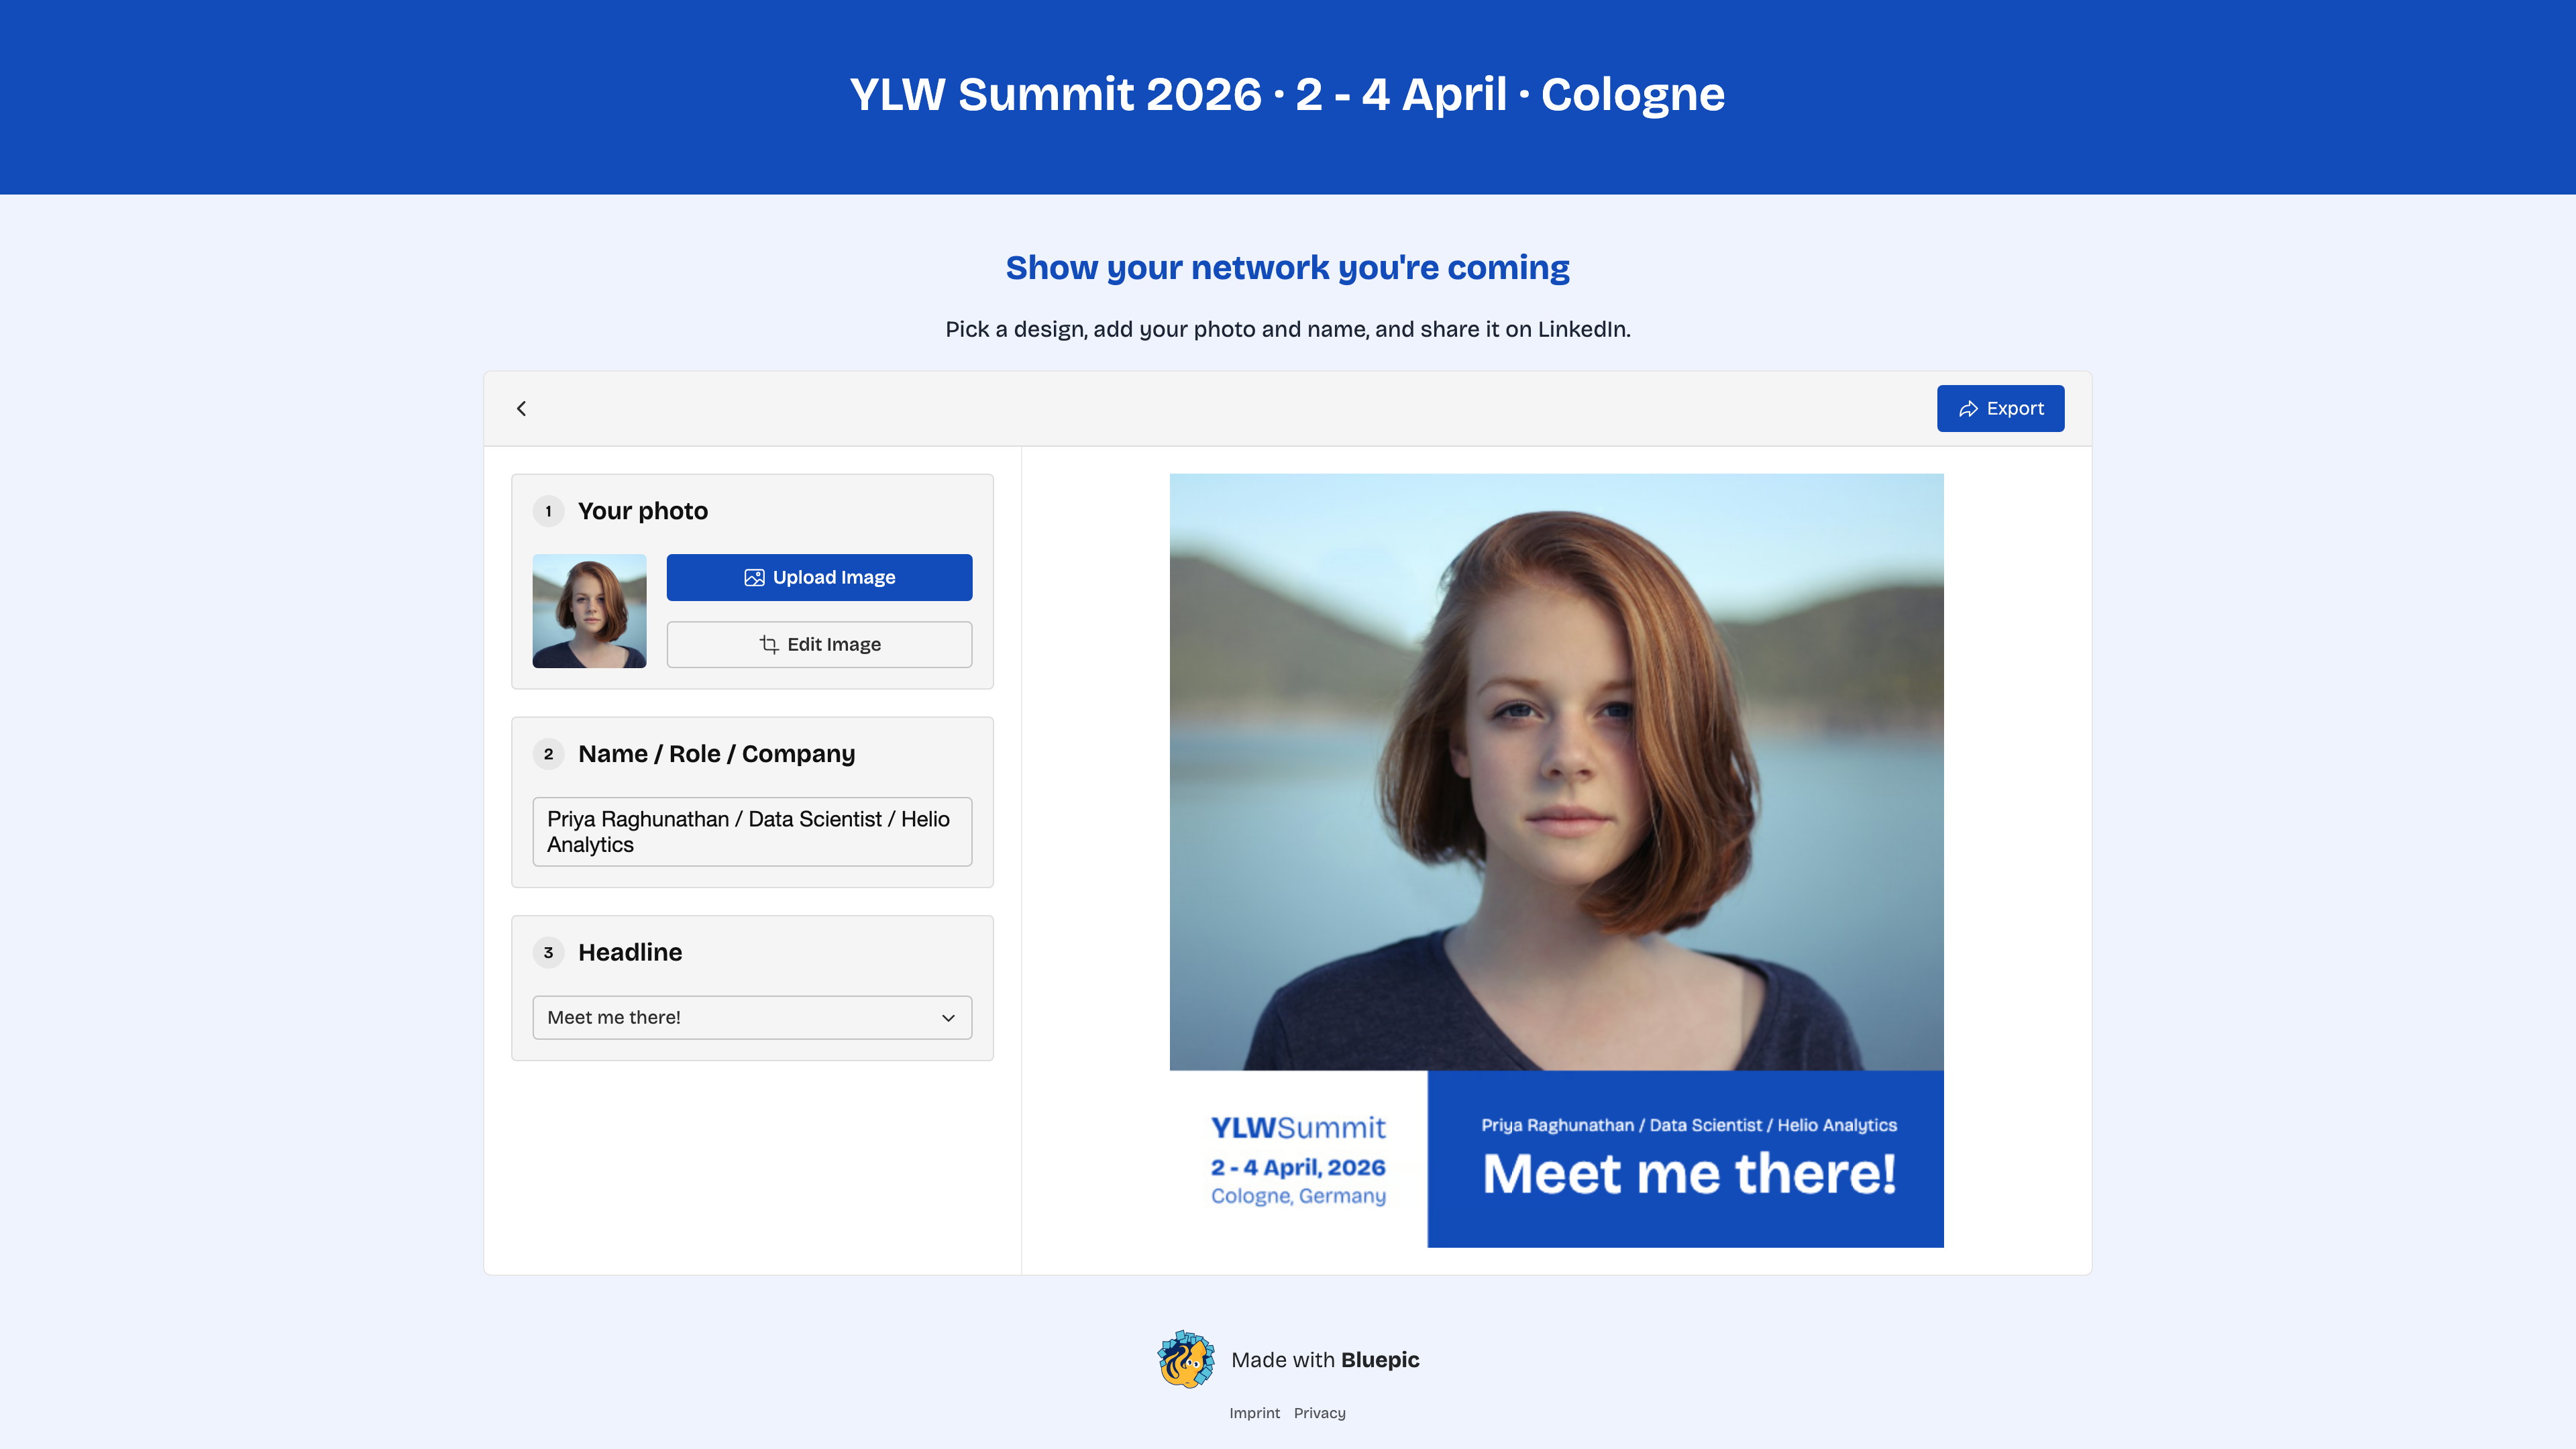Click the Bluepic mascot logo in footer
This screenshot has height=1449, width=2576.
coord(1186,1359)
